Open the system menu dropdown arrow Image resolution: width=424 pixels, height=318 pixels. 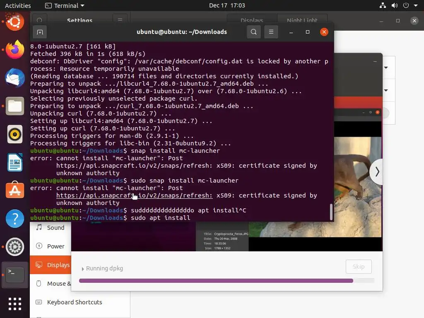(x=416, y=5)
